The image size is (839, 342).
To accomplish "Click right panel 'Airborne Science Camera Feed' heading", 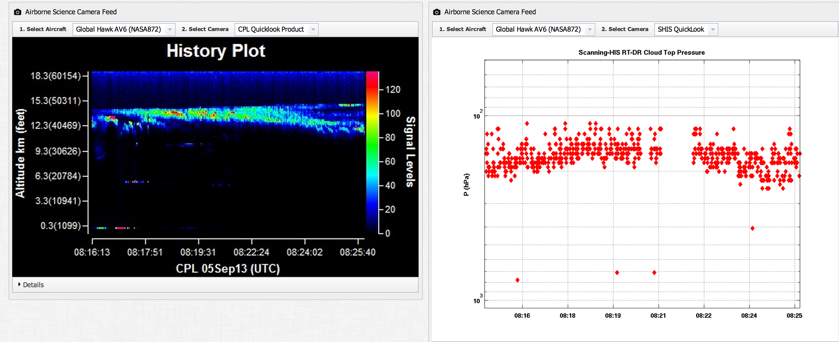I will click(490, 12).
